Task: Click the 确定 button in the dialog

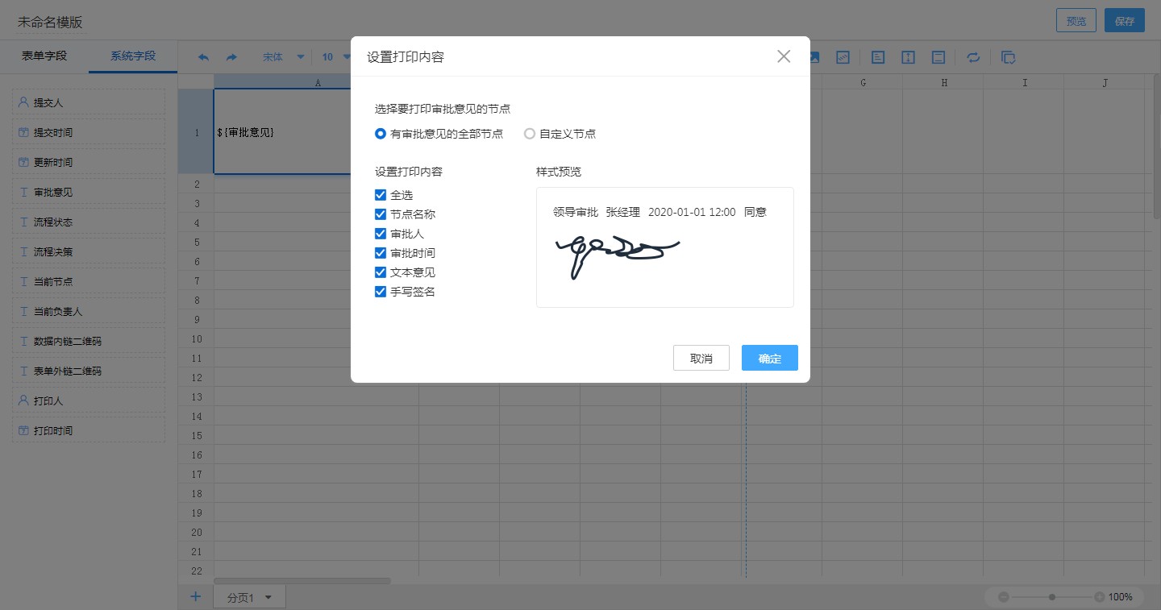Action: tap(769, 358)
